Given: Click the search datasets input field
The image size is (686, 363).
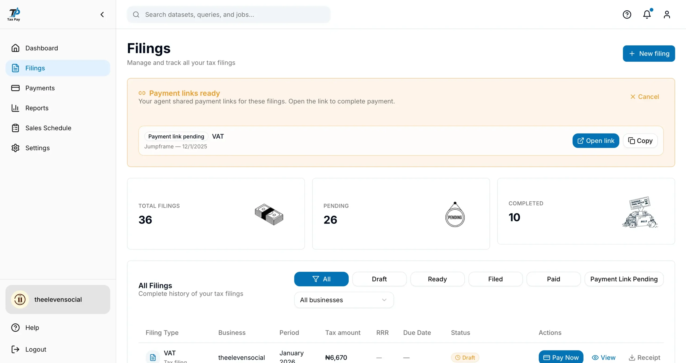Looking at the screenshot, I should 229,14.
